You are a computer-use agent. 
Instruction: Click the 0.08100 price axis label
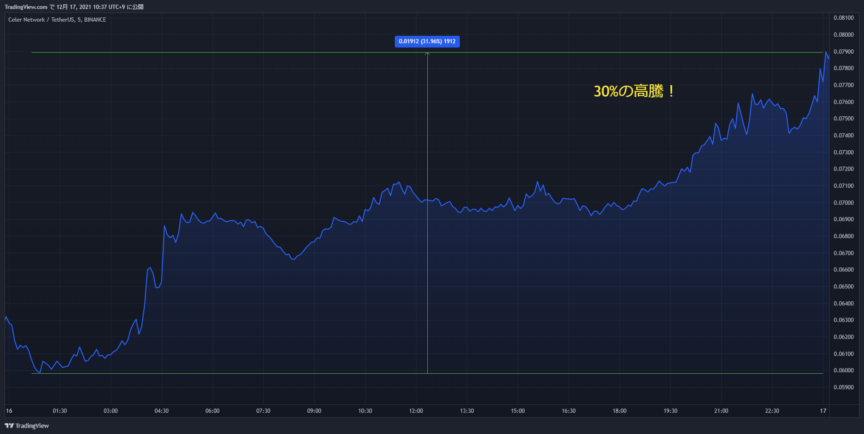[843, 18]
